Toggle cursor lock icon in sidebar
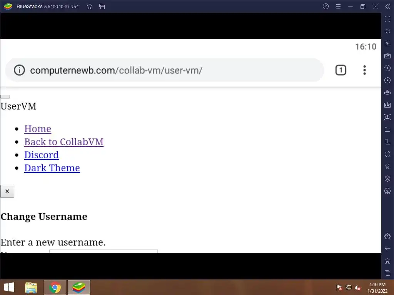394x295 pixels. point(387,43)
